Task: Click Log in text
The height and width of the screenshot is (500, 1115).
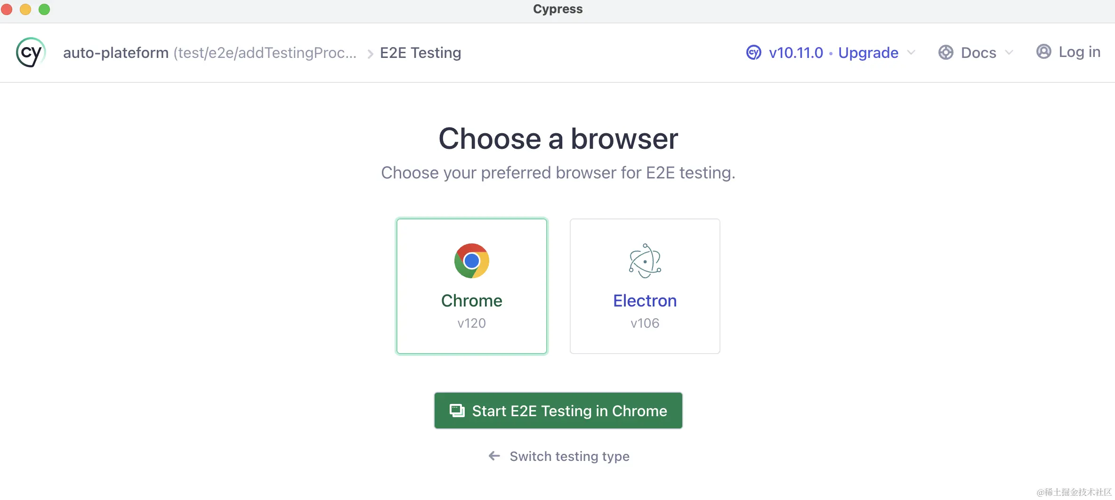Action: point(1079,52)
